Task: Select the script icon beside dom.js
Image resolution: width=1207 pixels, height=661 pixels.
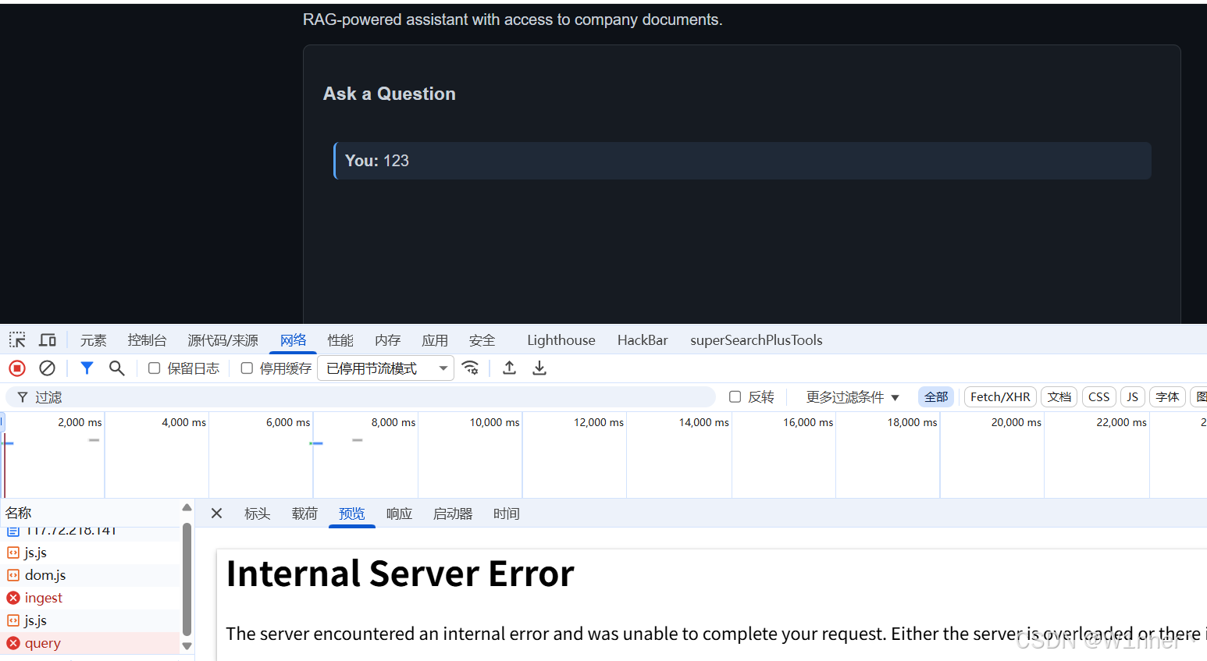Action: tap(13, 575)
